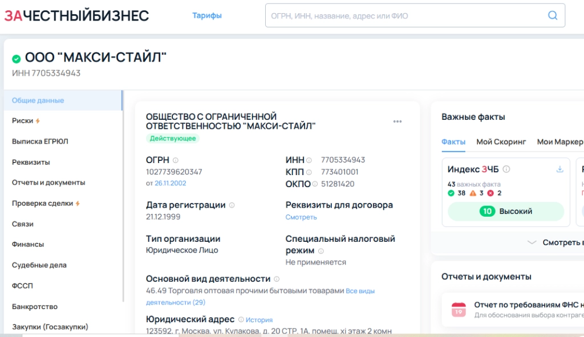
Task: Select the Факты tab
Action: [453, 142]
